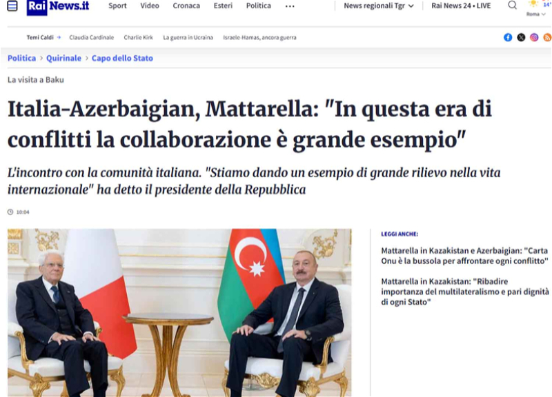Click the Rai News.it logo
This screenshot has width=552, height=397.
click(58, 6)
